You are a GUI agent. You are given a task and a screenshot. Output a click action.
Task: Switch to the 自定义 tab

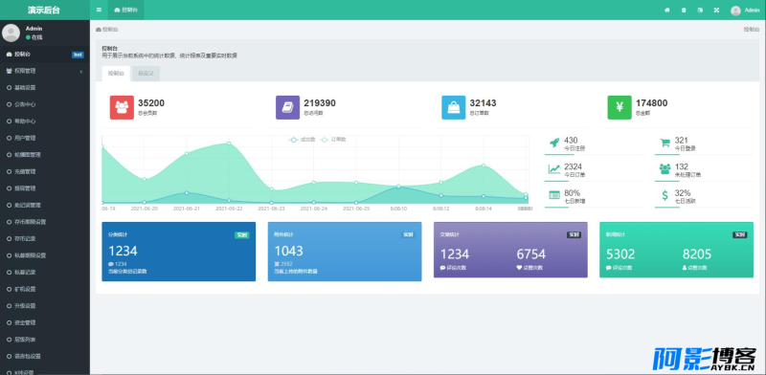tap(146, 74)
